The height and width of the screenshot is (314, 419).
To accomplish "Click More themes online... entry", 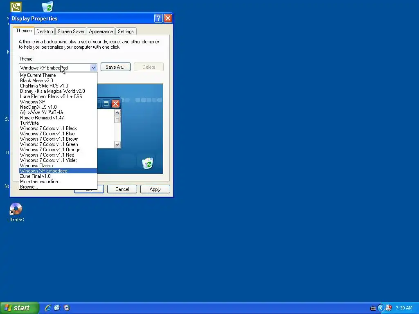I will (58, 182).
